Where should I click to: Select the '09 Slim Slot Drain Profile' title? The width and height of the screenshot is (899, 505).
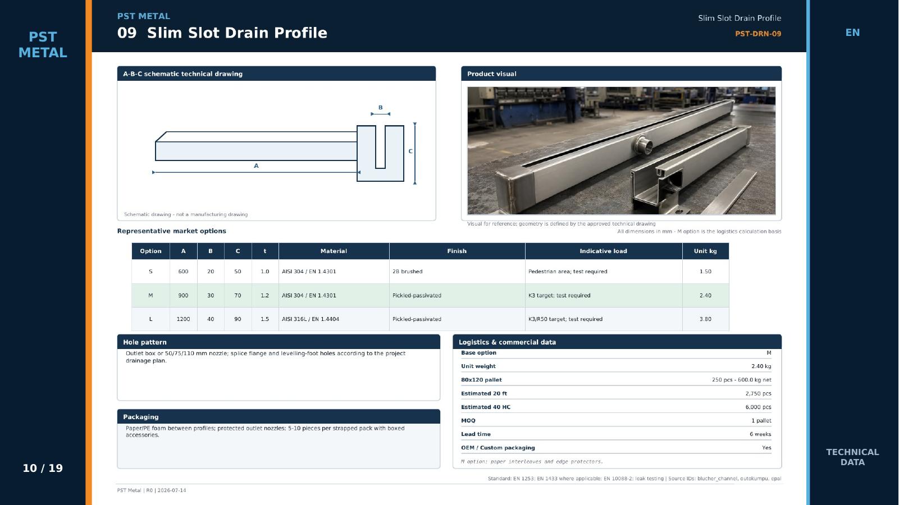point(222,33)
